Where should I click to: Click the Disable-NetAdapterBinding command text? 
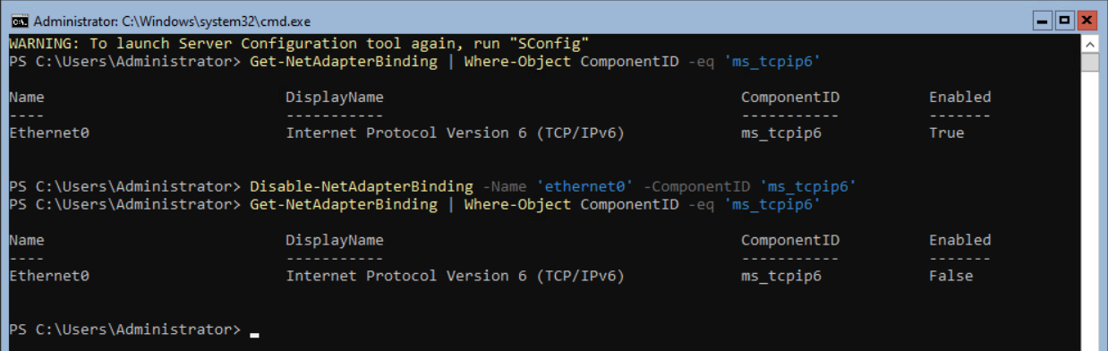pyautogui.click(x=361, y=186)
